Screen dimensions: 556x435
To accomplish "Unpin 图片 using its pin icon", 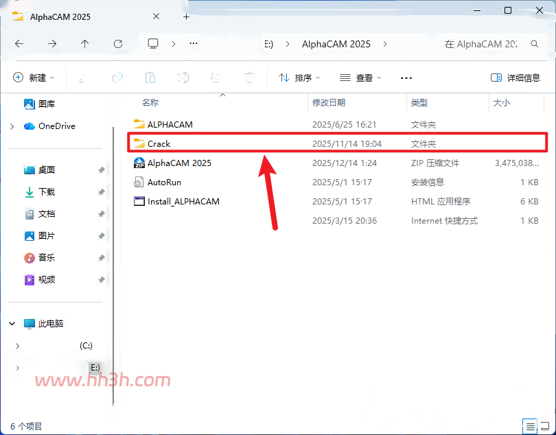I will pos(101,236).
